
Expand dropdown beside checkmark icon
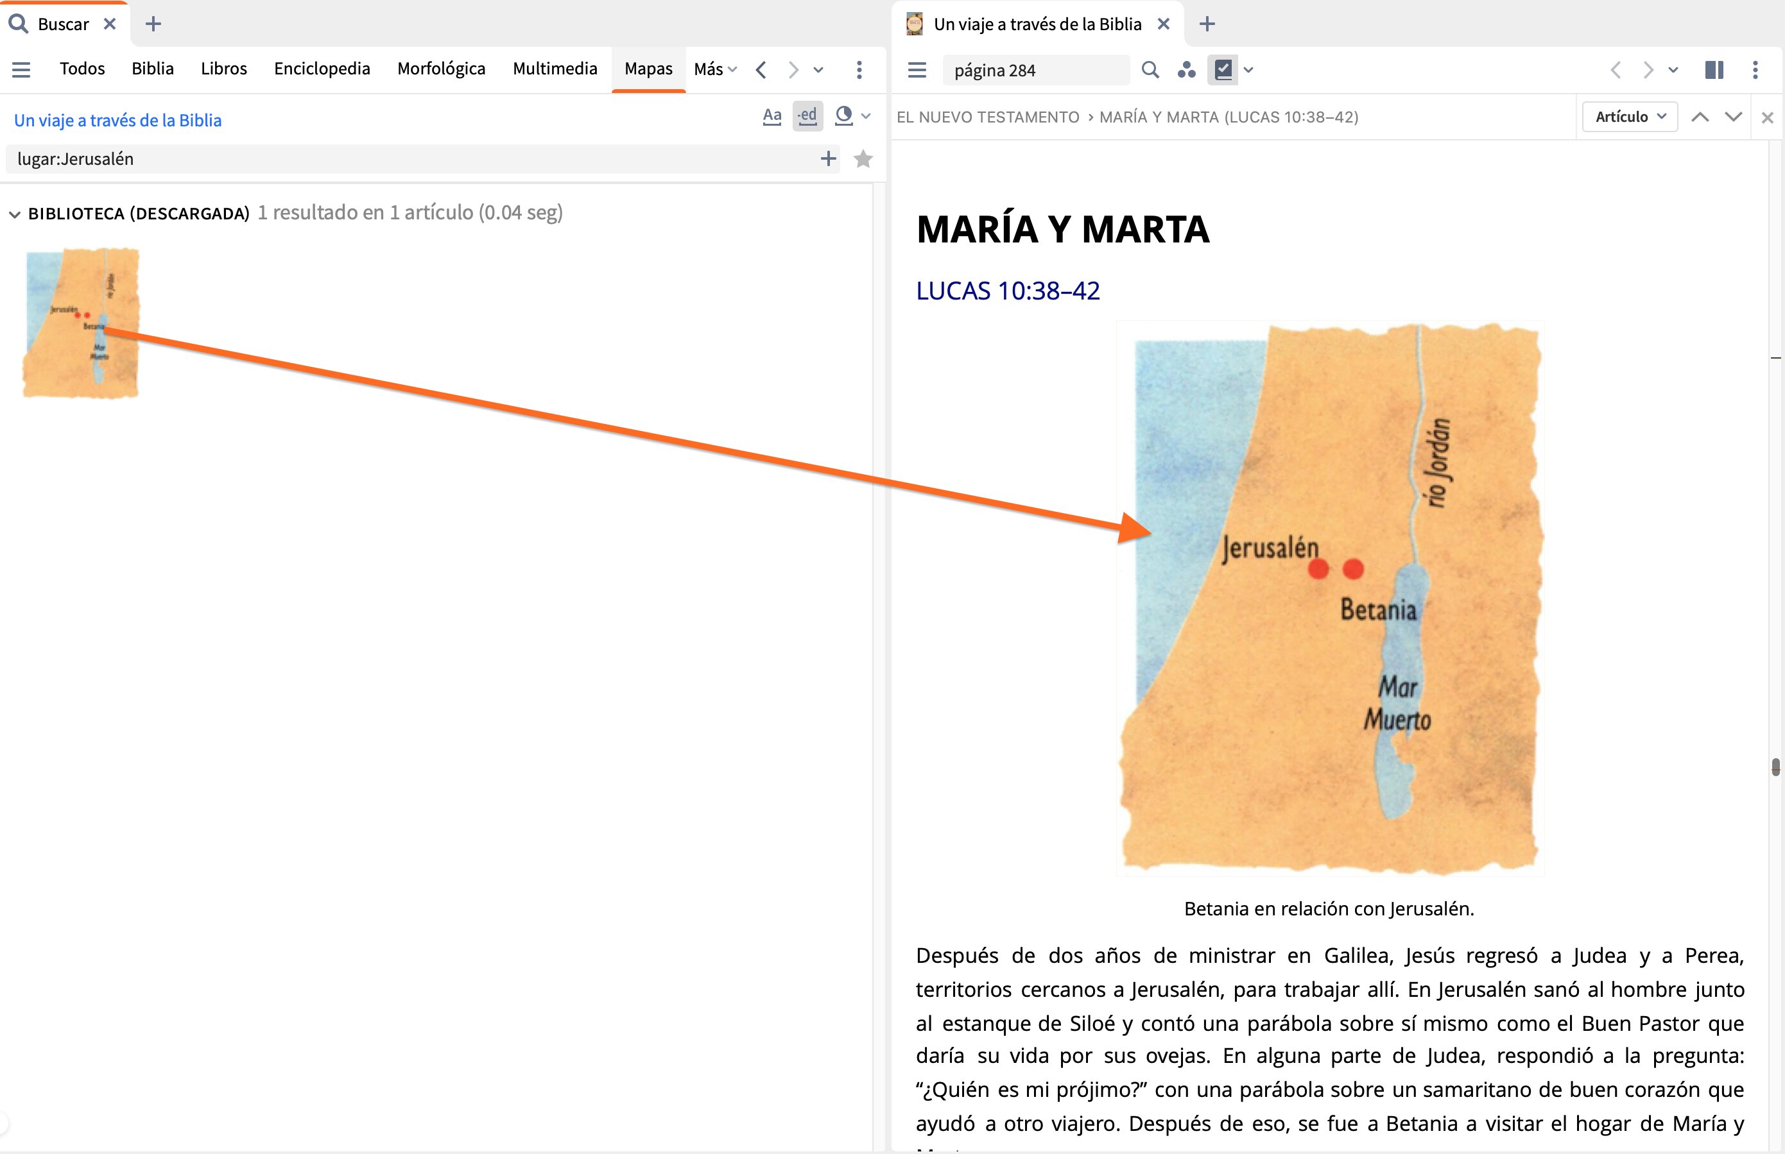point(1248,70)
